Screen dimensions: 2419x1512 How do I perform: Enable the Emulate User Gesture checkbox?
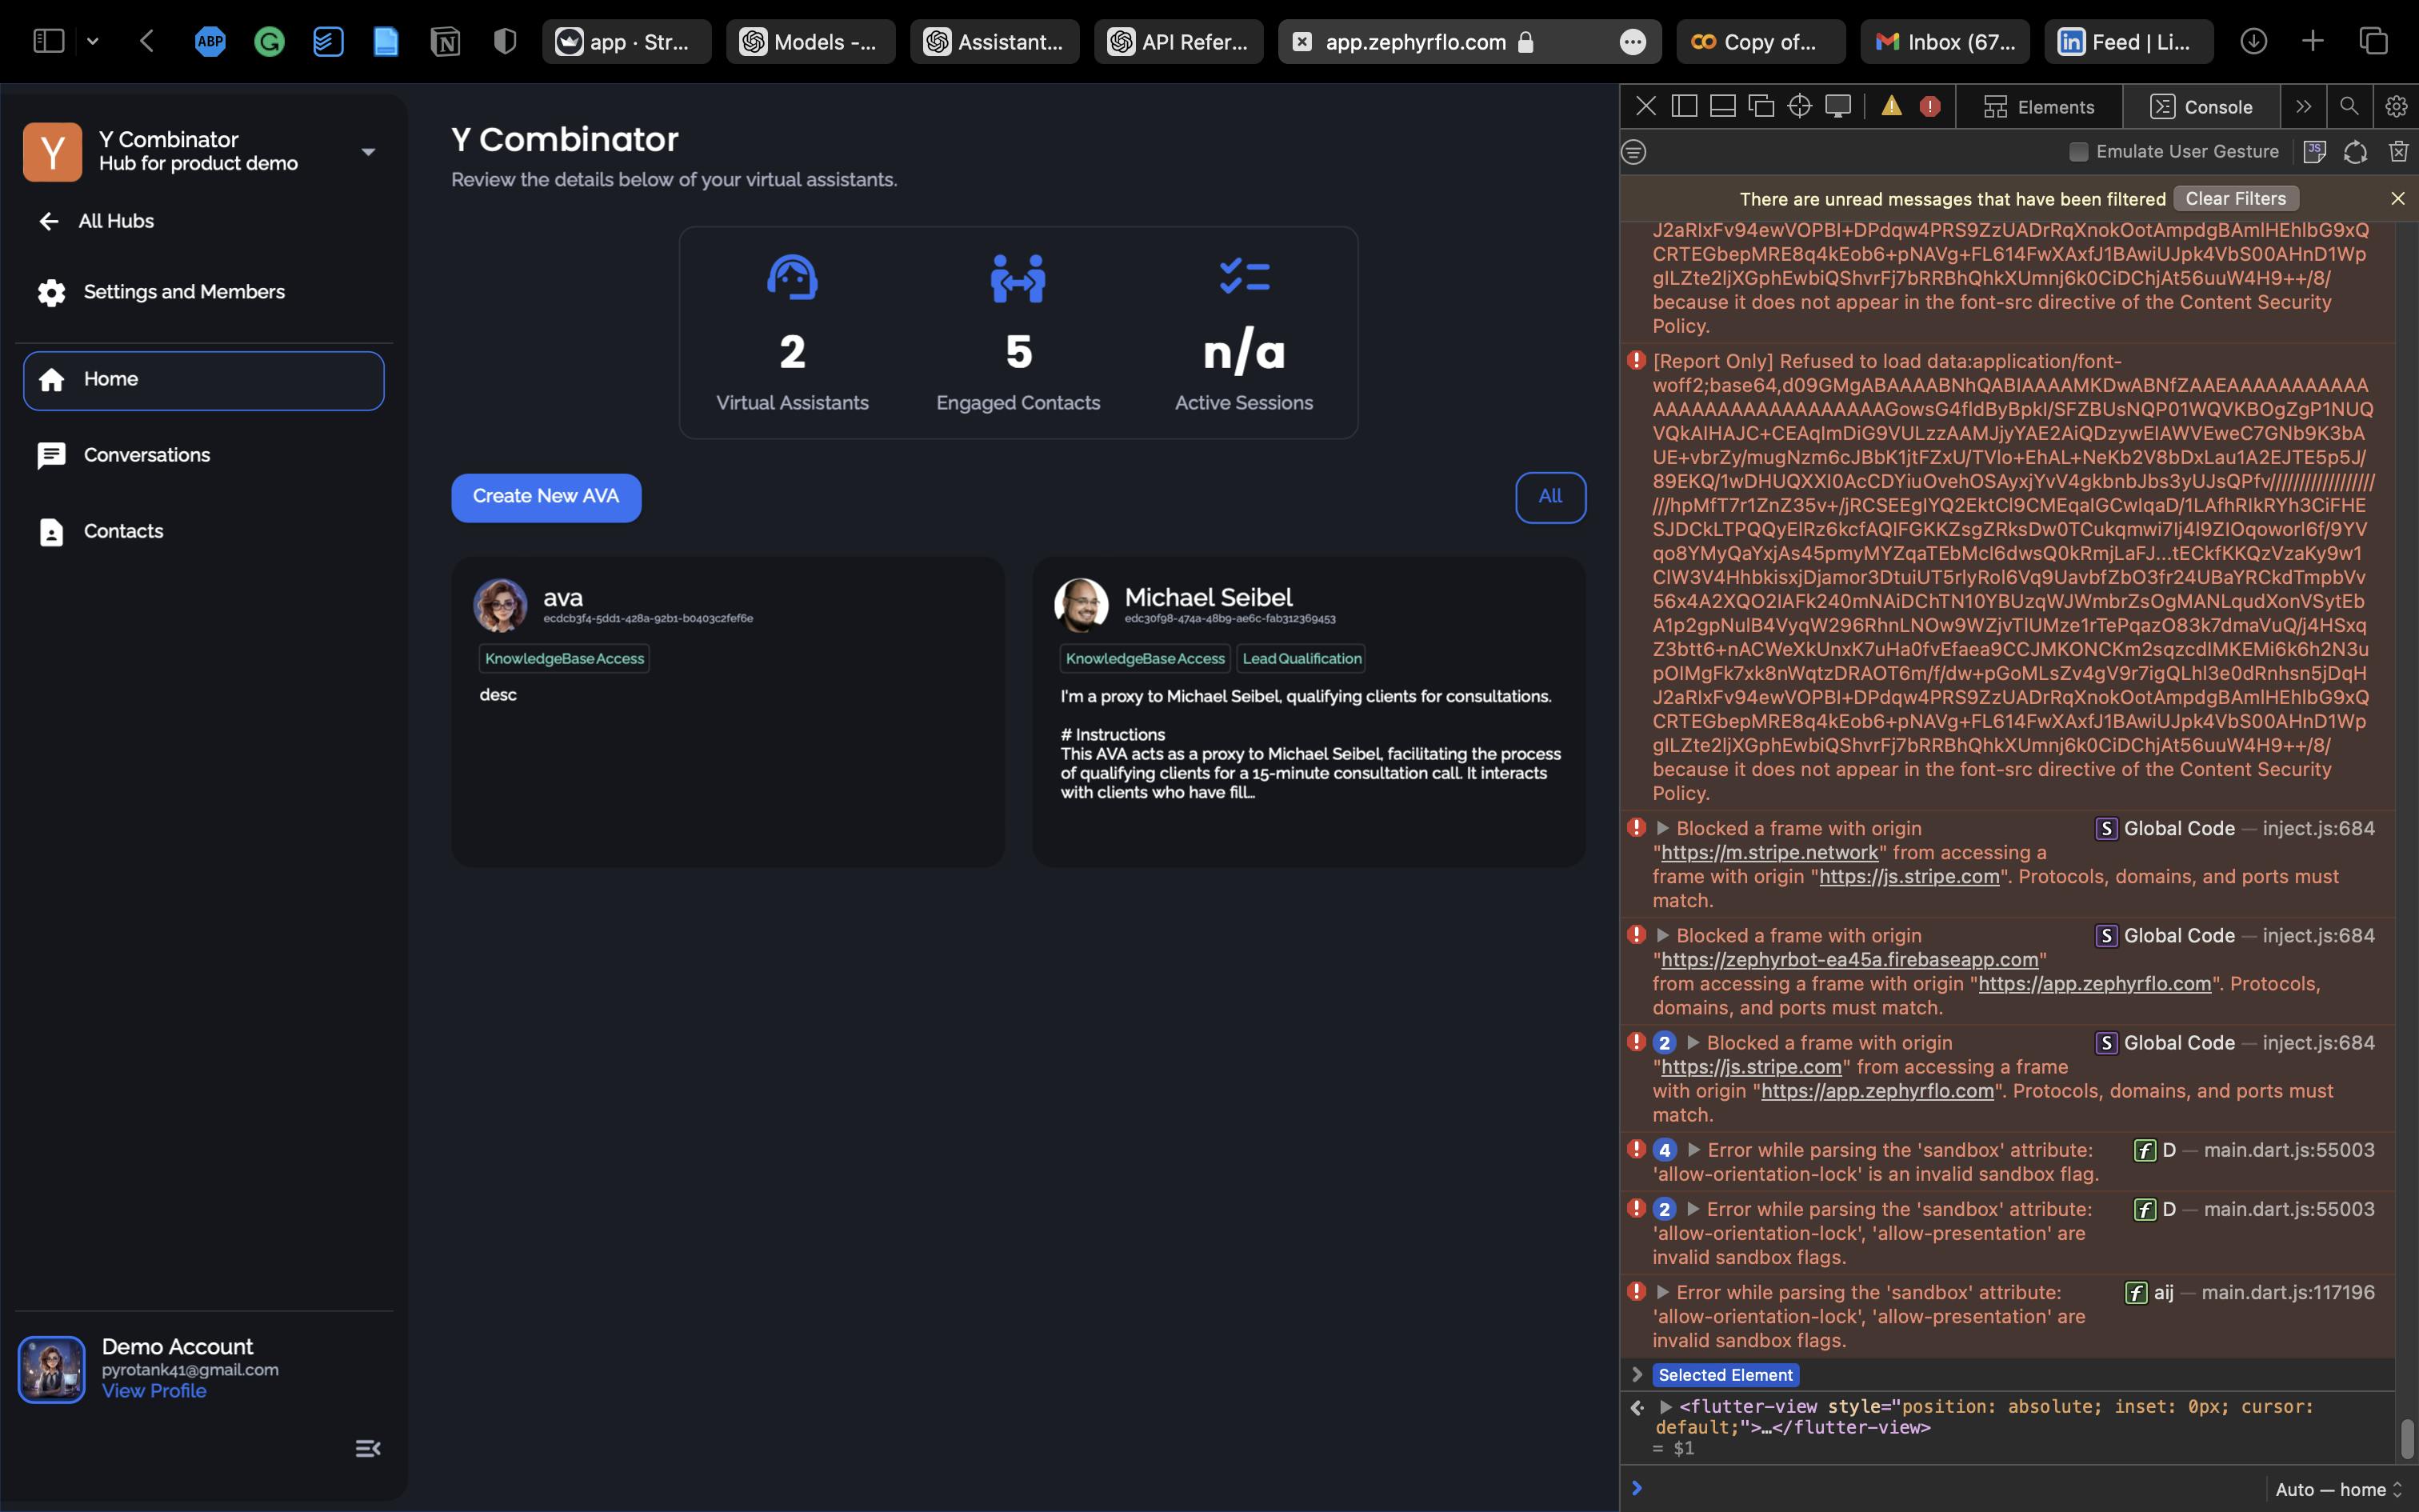2079,152
